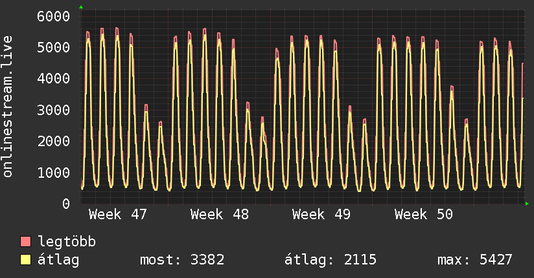Viewport: 534px width, 278px height.
Task: Click the 'most: 3382' current value
Action: click(182, 261)
